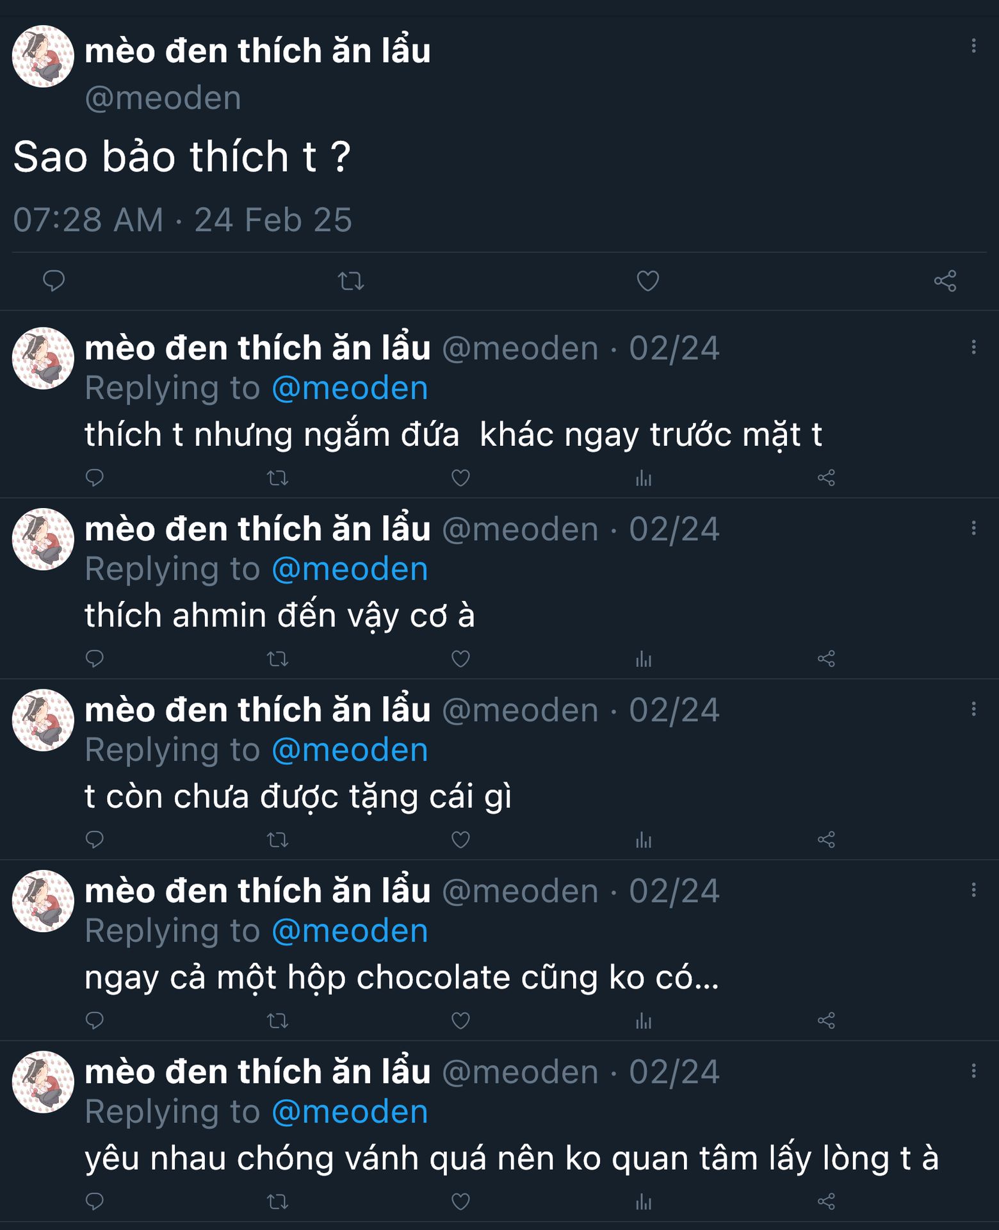Click @meoden mention in the last reply
Viewport: 999px width, 1230px height.
(x=350, y=1112)
